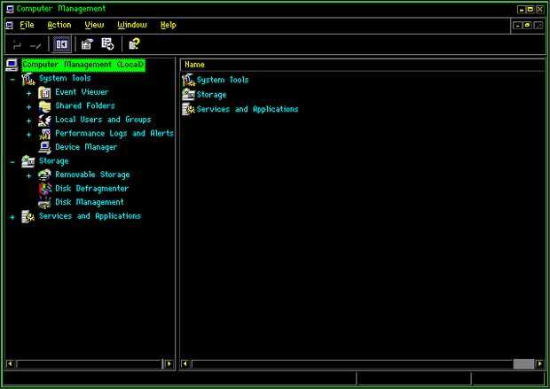Click Services and Applications icon in right pane
Image resolution: width=550 pixels, height=389 pixels.
tap(188, 109)
